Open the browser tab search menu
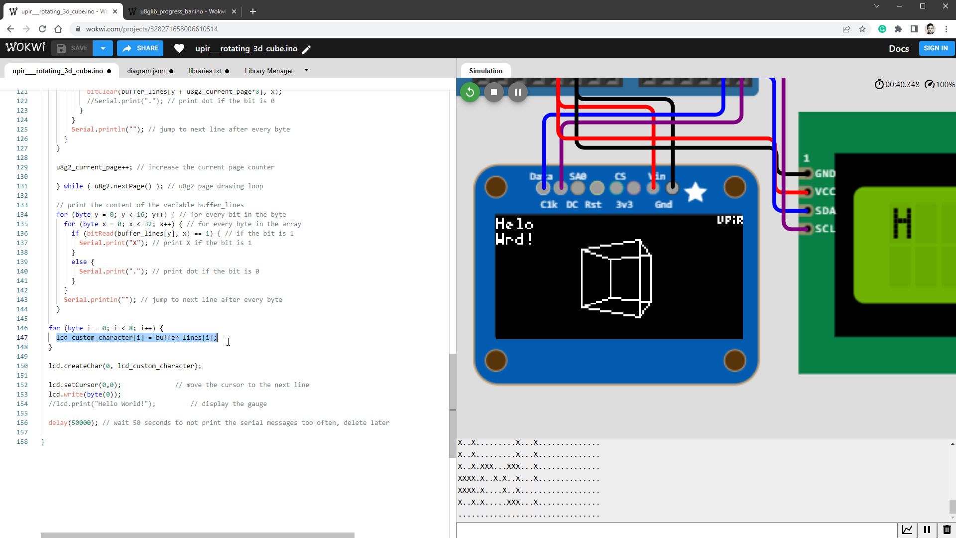Screen dimensions: 956x538 pyautogui.click(x=876, y=6)
